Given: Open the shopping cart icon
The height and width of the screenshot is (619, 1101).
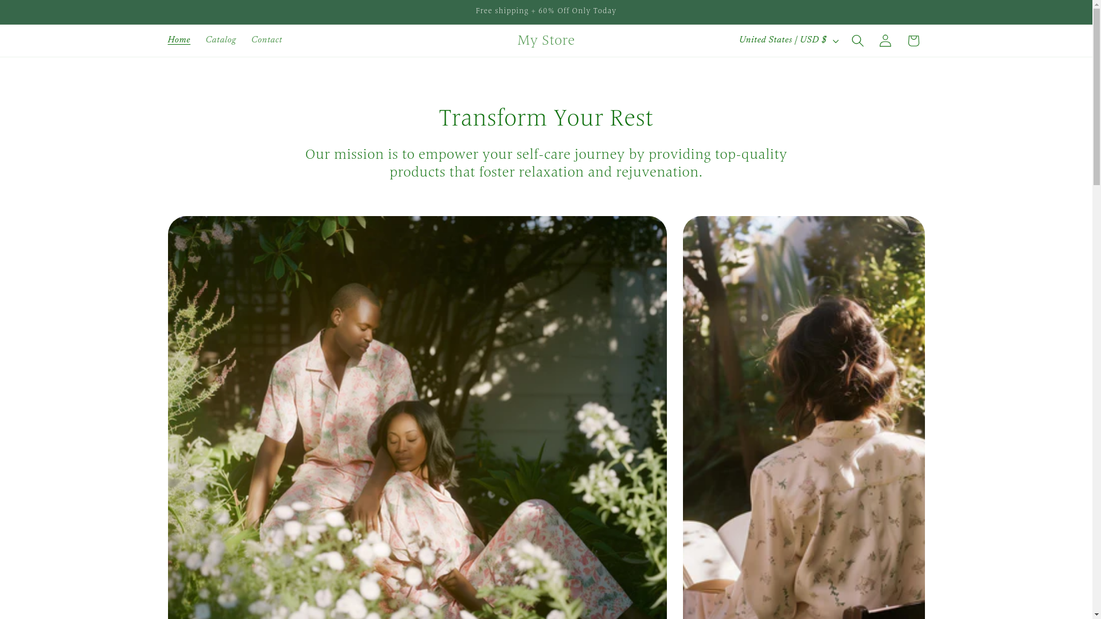Looking at the screenshot, I should tap(913, 41).
